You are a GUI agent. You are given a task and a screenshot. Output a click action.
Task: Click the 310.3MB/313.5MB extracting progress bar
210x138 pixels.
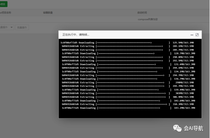pyautogui.click(x=133, y=104)
